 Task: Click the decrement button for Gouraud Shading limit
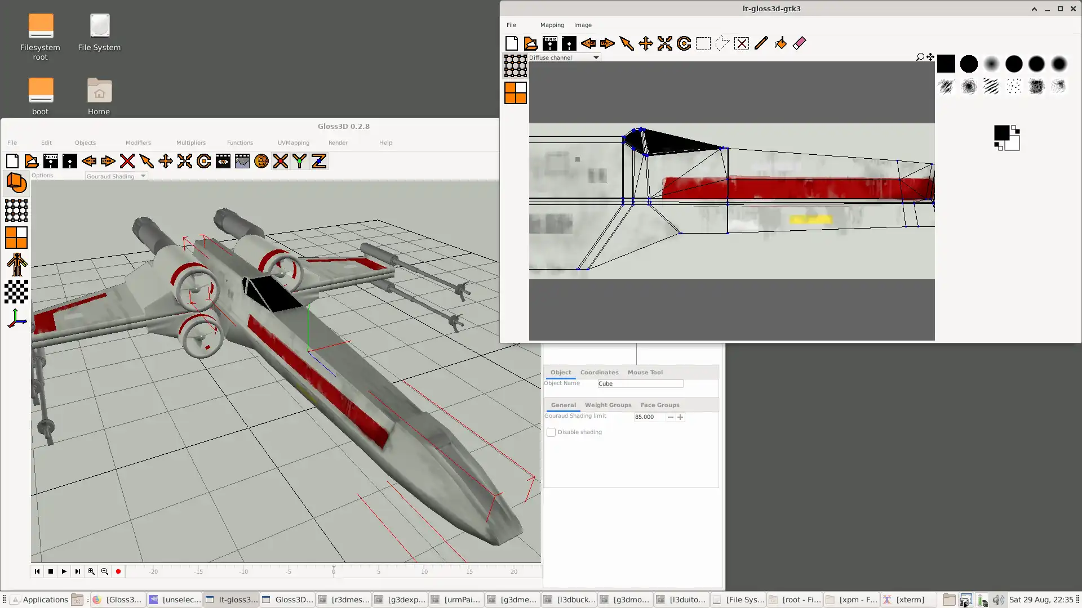[x=669, y=417]
